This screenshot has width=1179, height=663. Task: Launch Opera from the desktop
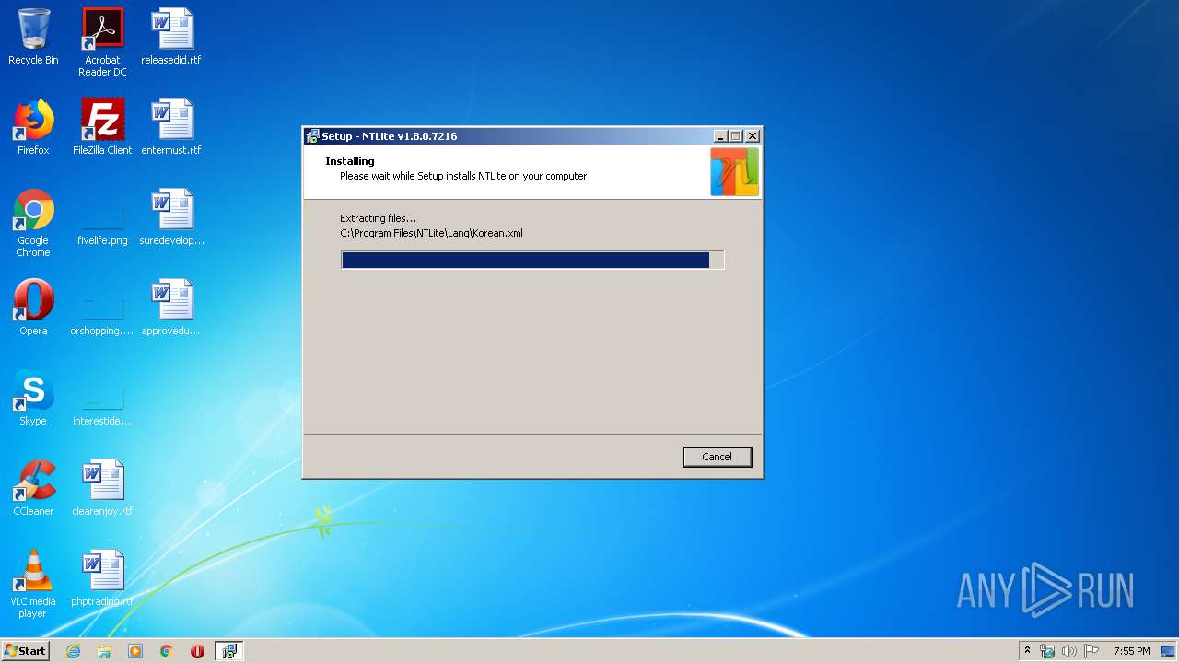(x=33, y=308)
